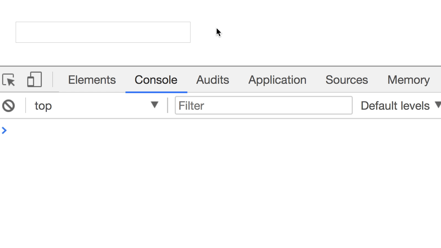Click the blue console prompt chevron
Image resolution: width=441 pixels, height=248 pixels.
coord(4,131)
